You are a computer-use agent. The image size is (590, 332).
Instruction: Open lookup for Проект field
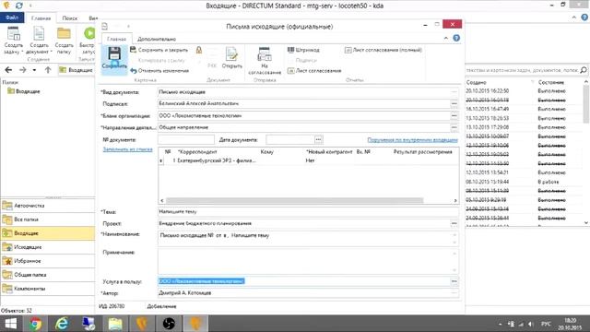(454, 223)
